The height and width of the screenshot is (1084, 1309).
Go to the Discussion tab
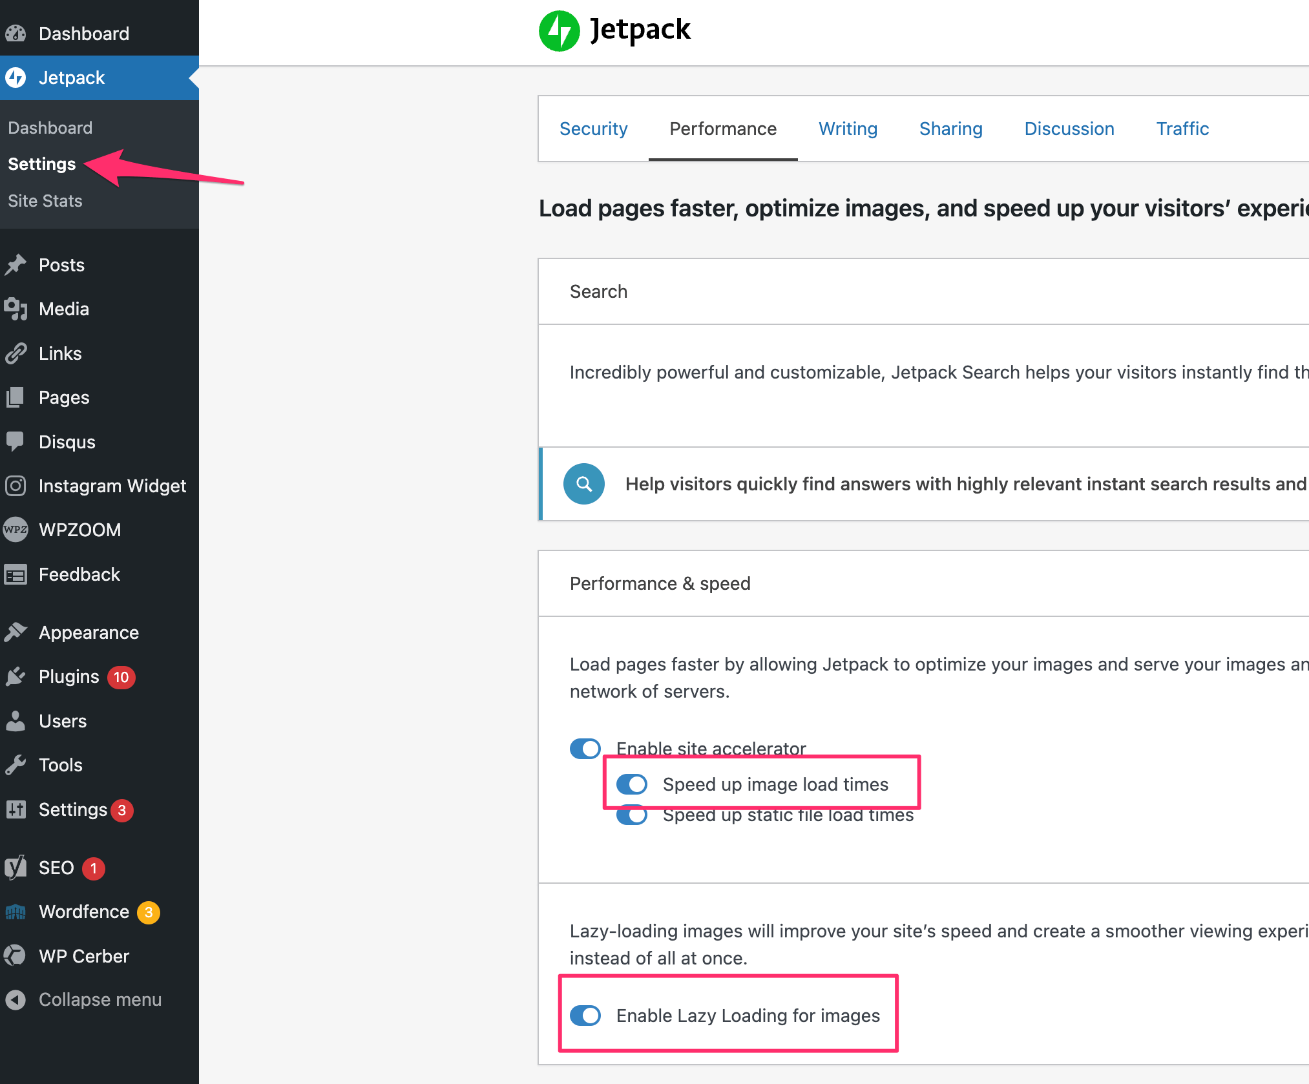click(1069, 129)
